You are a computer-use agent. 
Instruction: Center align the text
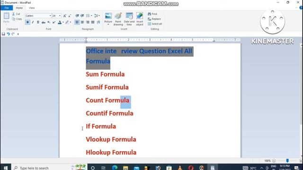click(x=82, y=22)
